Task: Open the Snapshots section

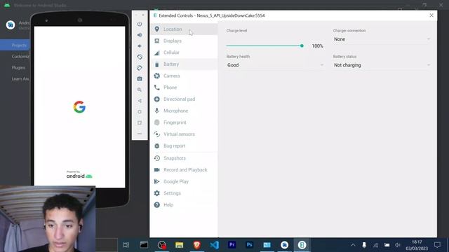Action: point(184,158)
